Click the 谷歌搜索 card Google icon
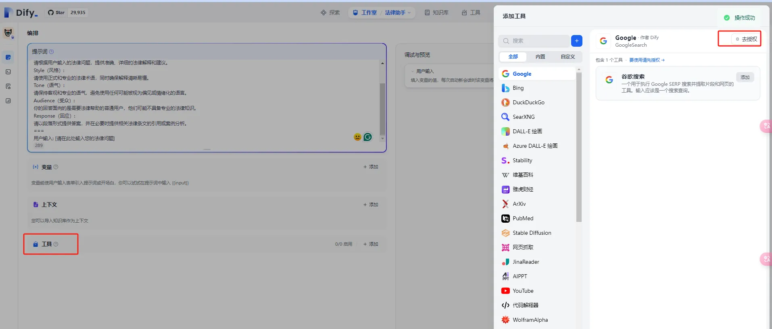 (609, 80)
